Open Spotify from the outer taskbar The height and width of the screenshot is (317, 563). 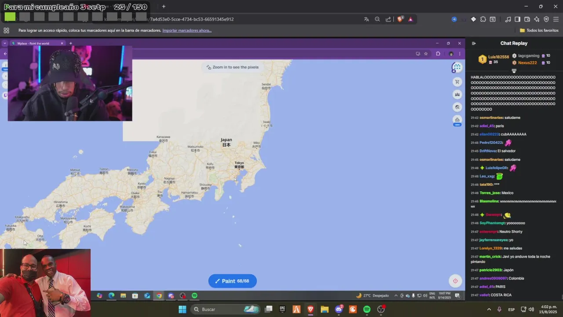point(367,310)
